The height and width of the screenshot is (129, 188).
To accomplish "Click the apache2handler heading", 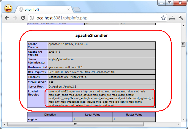I will 91,35.
